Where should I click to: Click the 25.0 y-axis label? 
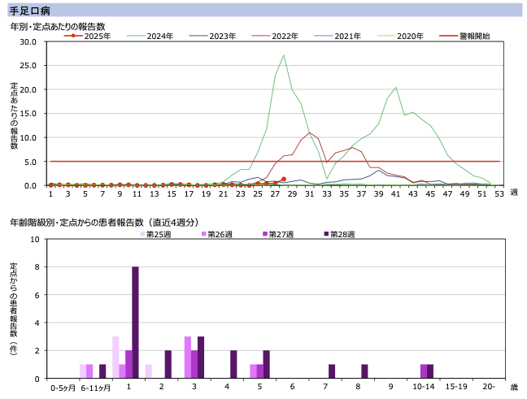pyautogui.click(x=28, y=66)
